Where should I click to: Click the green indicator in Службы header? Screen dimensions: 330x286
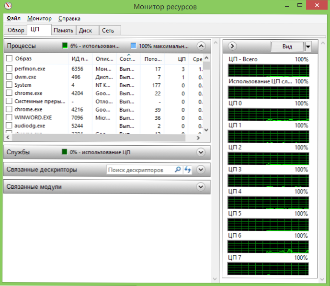point(64,152)
